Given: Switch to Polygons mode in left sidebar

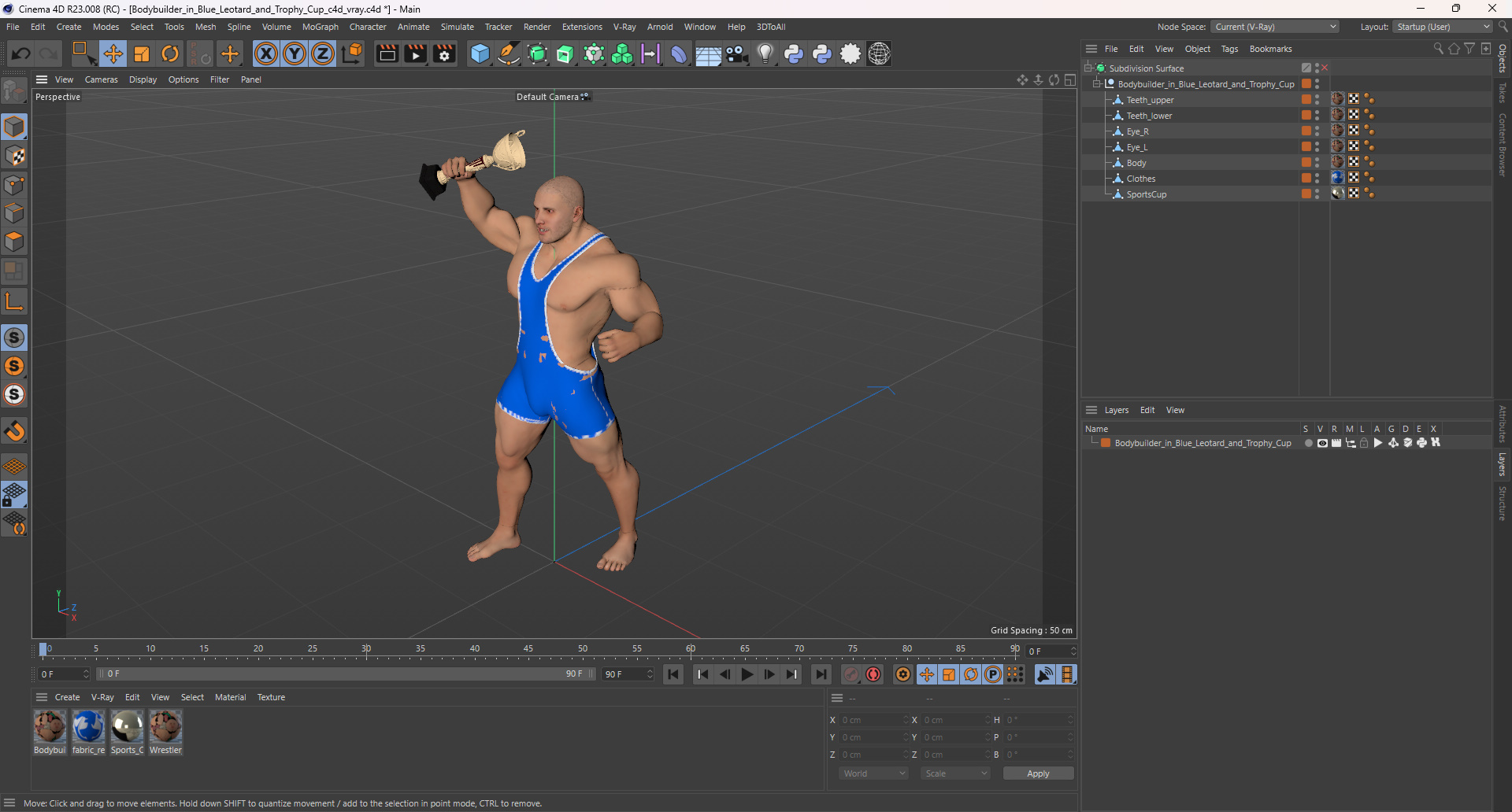Looking at the screenshot, I should point(14,242).
